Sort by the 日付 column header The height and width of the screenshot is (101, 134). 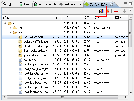72,18
